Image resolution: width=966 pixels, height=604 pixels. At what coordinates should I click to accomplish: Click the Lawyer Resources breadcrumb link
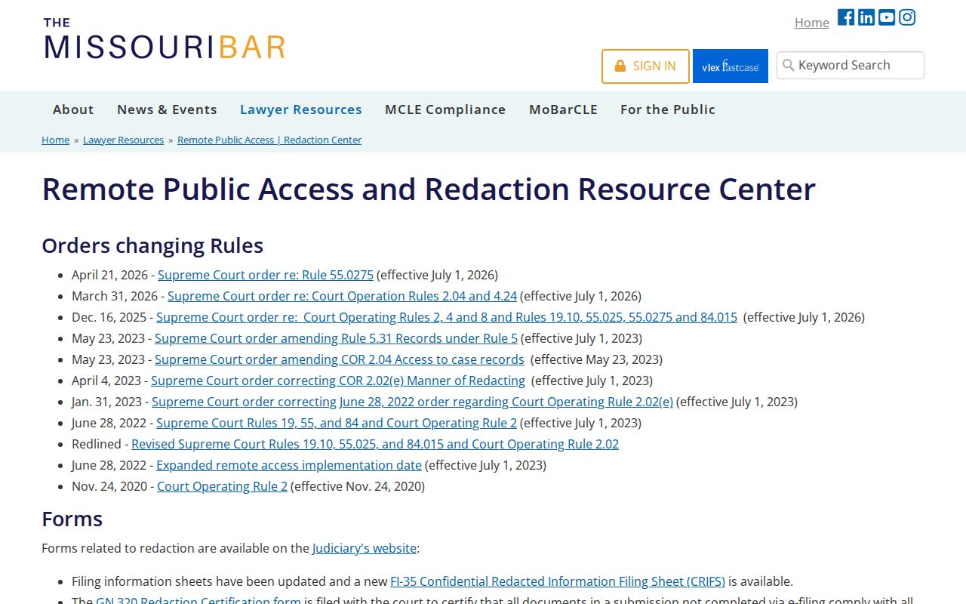pos(123,140)
